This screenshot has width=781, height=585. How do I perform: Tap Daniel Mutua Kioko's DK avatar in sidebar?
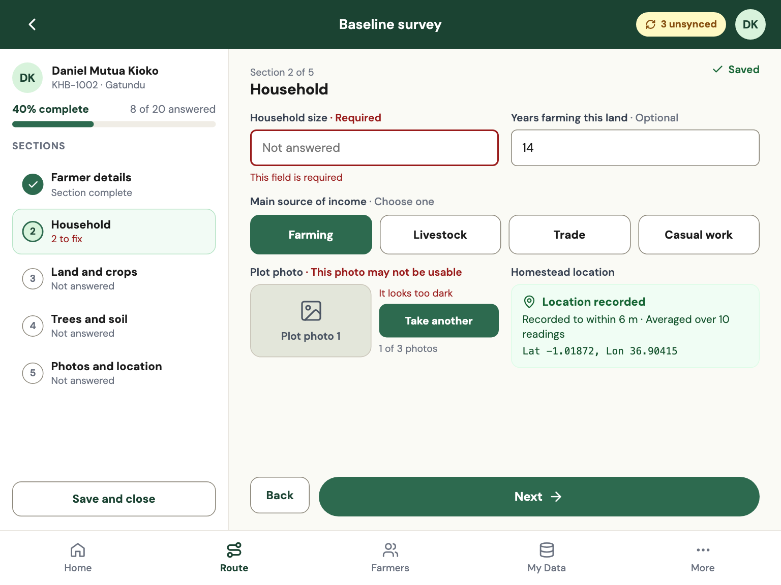pyautogui.click(x=27, y=78)
